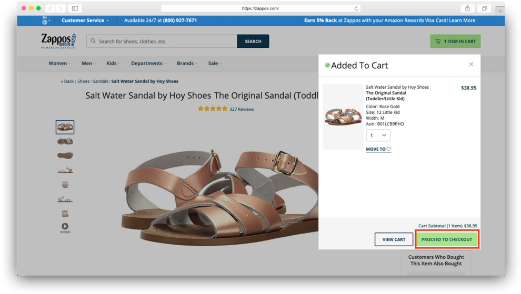Screen dimensions: 521x294
Task: Open the Men menu
Action: pos(88,64)
